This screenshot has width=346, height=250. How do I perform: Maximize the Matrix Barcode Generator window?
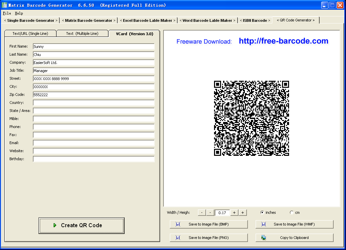click(x=332, y=5)
